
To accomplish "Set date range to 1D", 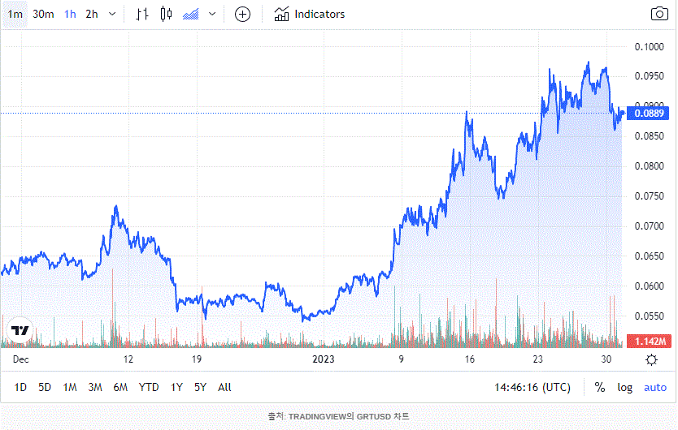I will (20, 387).
